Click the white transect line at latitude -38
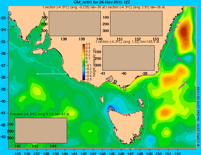This screenshot has width=201, height=155. pos(52,74)
